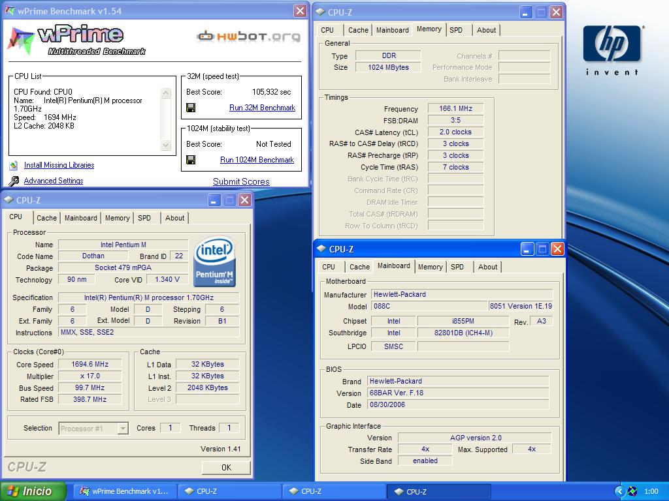Open SPD tab in CPU-Z CPU window
Screen dimensions: 669x501
(x=144, y=218)
